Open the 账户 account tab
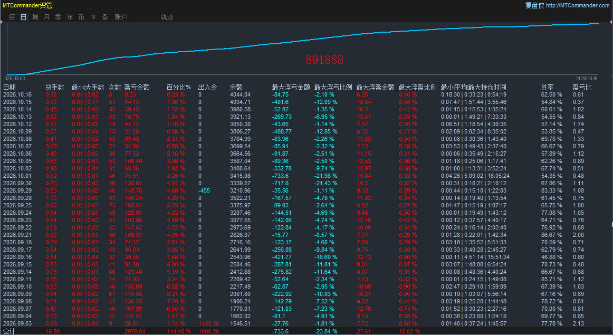 121,17
